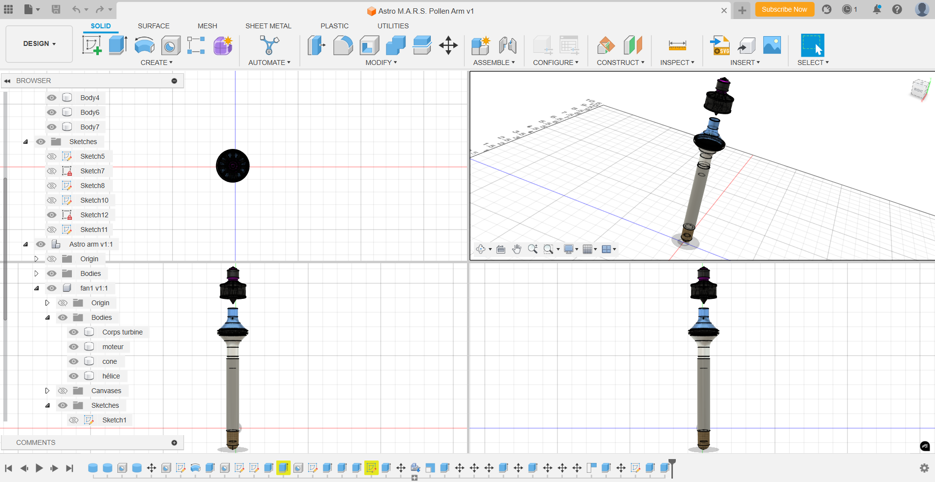Play the timeline
935x482 pixels.
point(39,468)
